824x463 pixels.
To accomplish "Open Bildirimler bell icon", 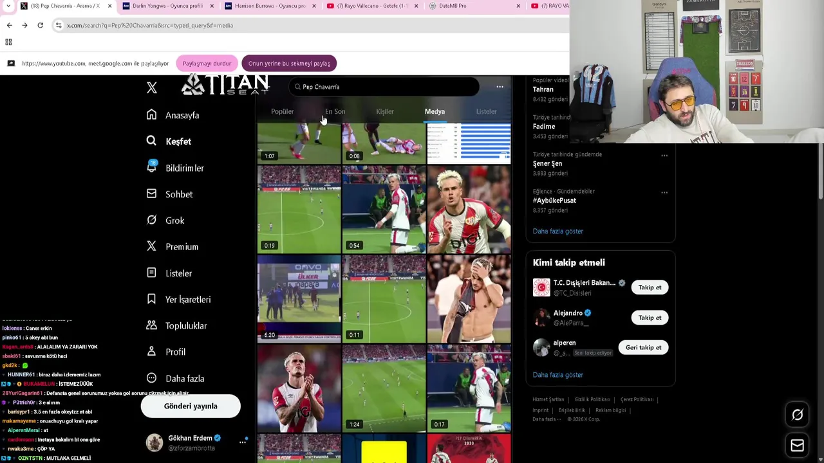I will [151, 167].
